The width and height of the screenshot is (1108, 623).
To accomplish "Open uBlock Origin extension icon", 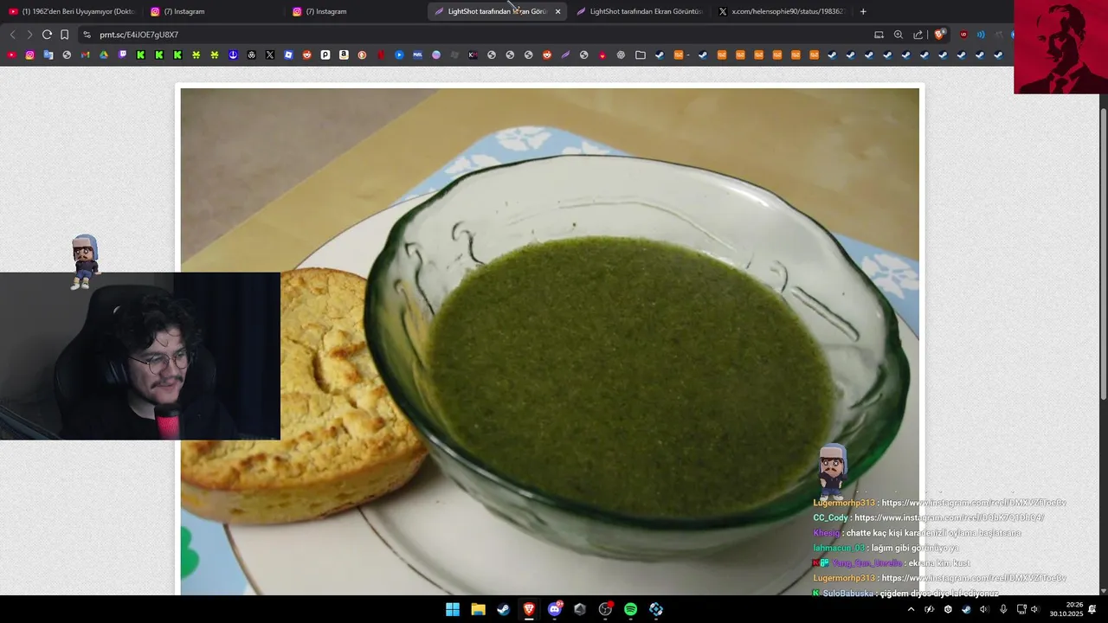I will 963,35.
